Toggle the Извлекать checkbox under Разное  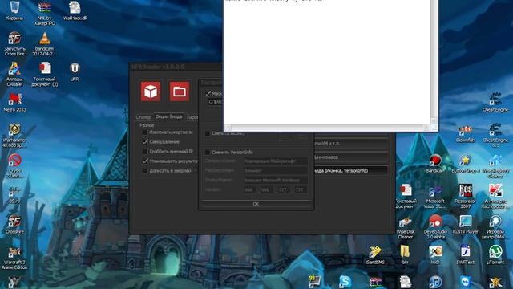pyautogui.click(x=144, y=132)
